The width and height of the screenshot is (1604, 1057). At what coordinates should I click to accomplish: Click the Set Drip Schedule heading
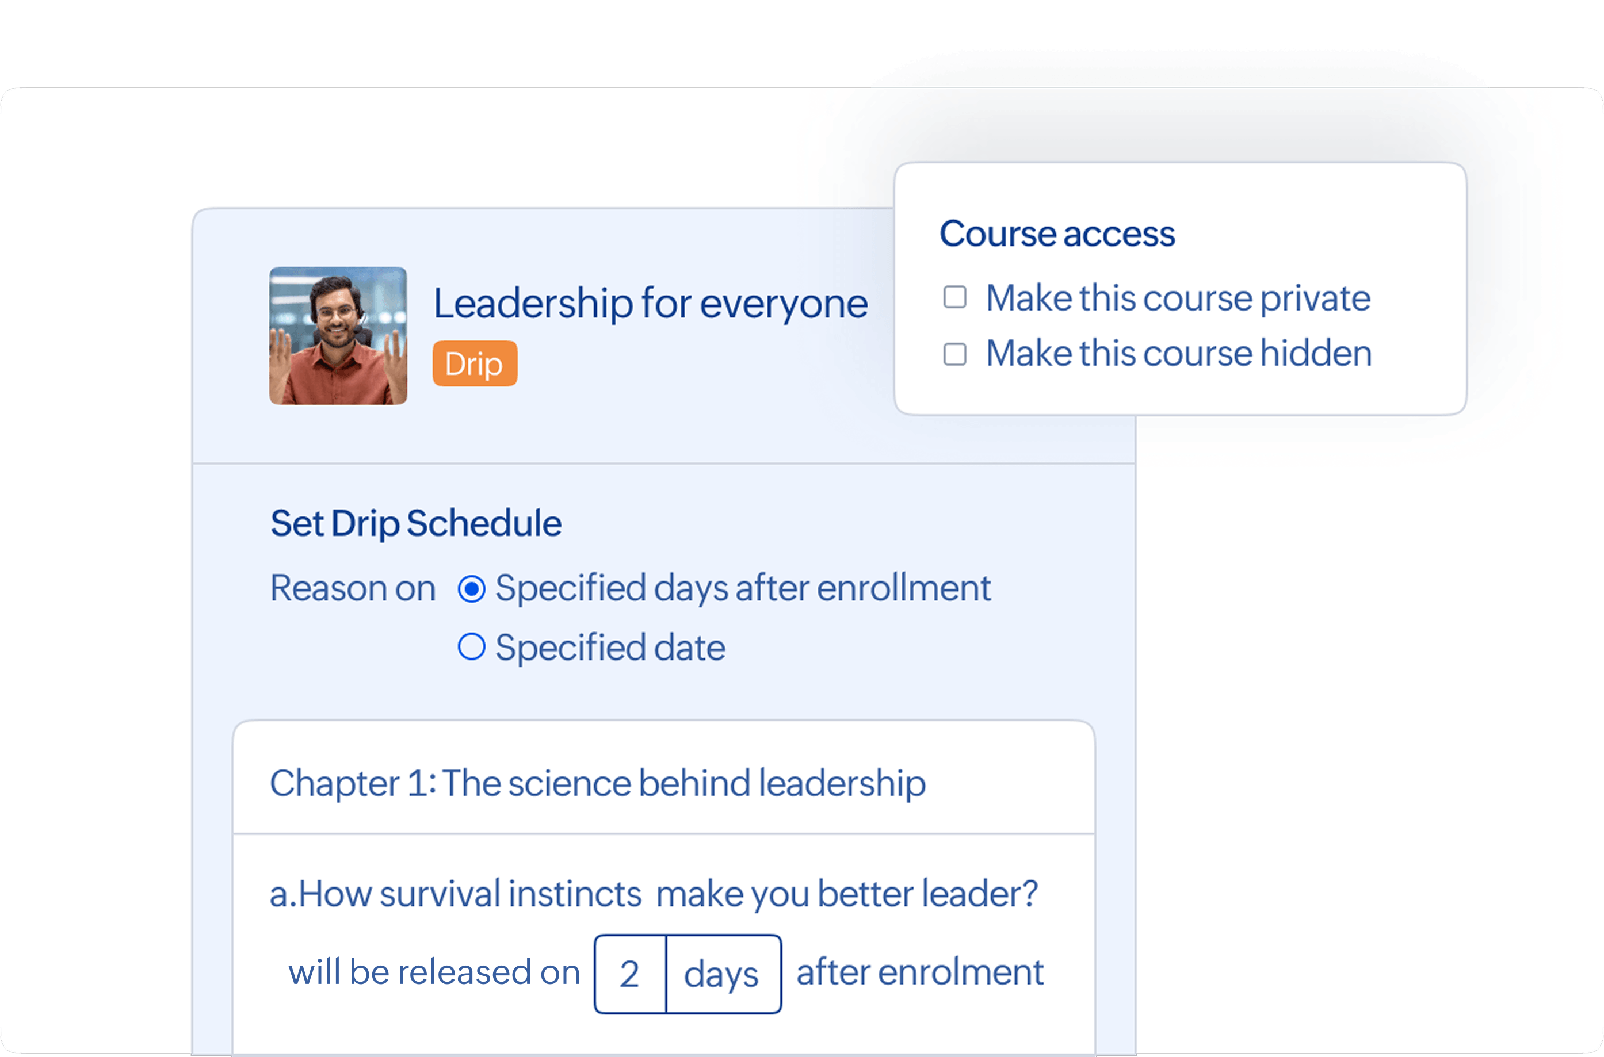tap(415, 523)
